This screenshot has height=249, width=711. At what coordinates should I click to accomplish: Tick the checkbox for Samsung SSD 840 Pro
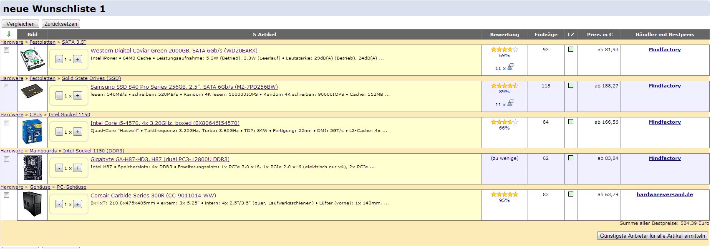pyautogui.click(x=6, y=86)
